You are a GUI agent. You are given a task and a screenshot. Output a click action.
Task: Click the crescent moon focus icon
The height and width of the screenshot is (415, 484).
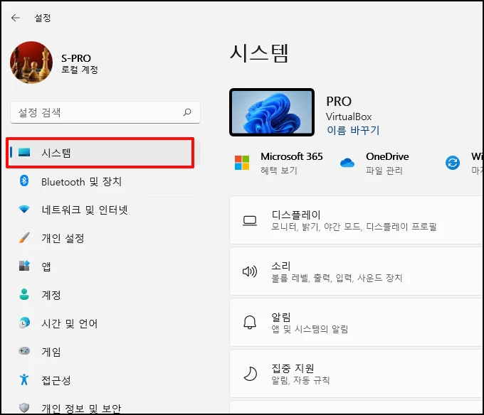click(250, 374)
